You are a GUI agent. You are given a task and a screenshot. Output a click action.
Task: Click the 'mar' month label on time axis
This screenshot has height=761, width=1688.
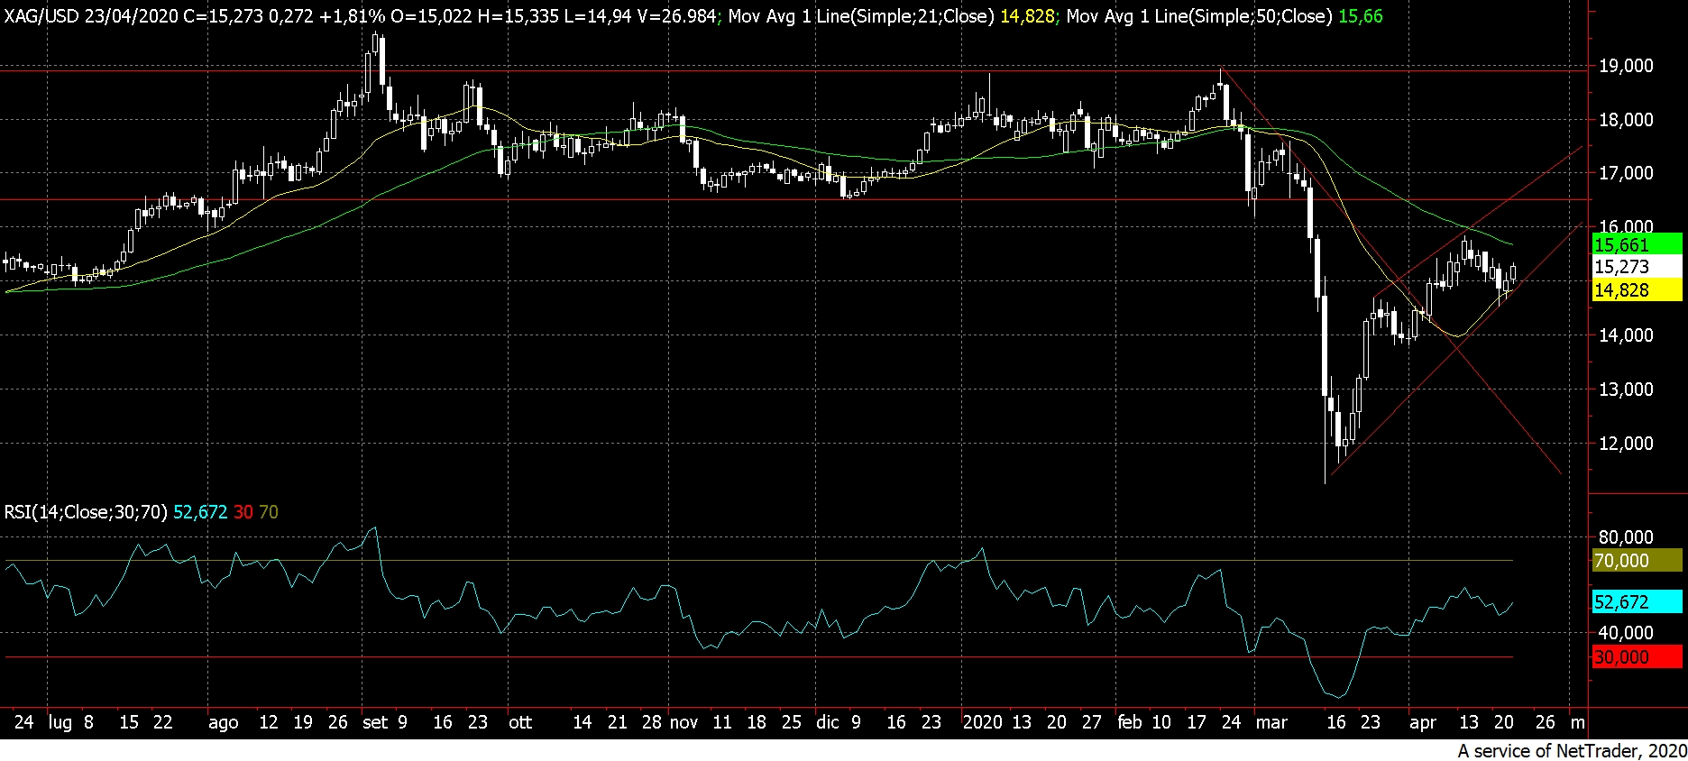pyautogui.click(x=1271, y=722)
